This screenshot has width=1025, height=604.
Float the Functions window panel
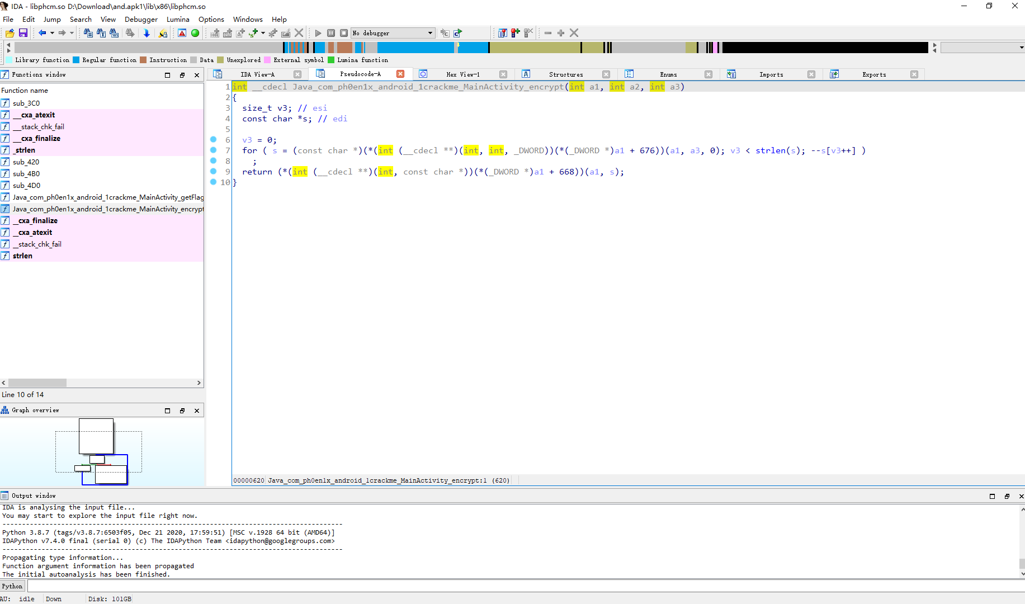(182, 75)
